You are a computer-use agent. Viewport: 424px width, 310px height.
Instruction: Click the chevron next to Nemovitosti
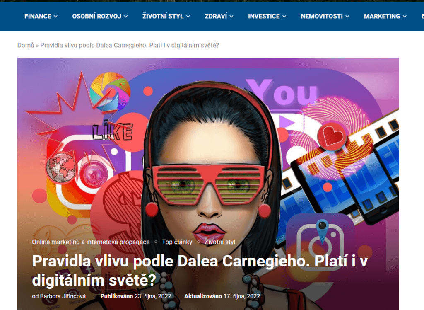[347, 17]
